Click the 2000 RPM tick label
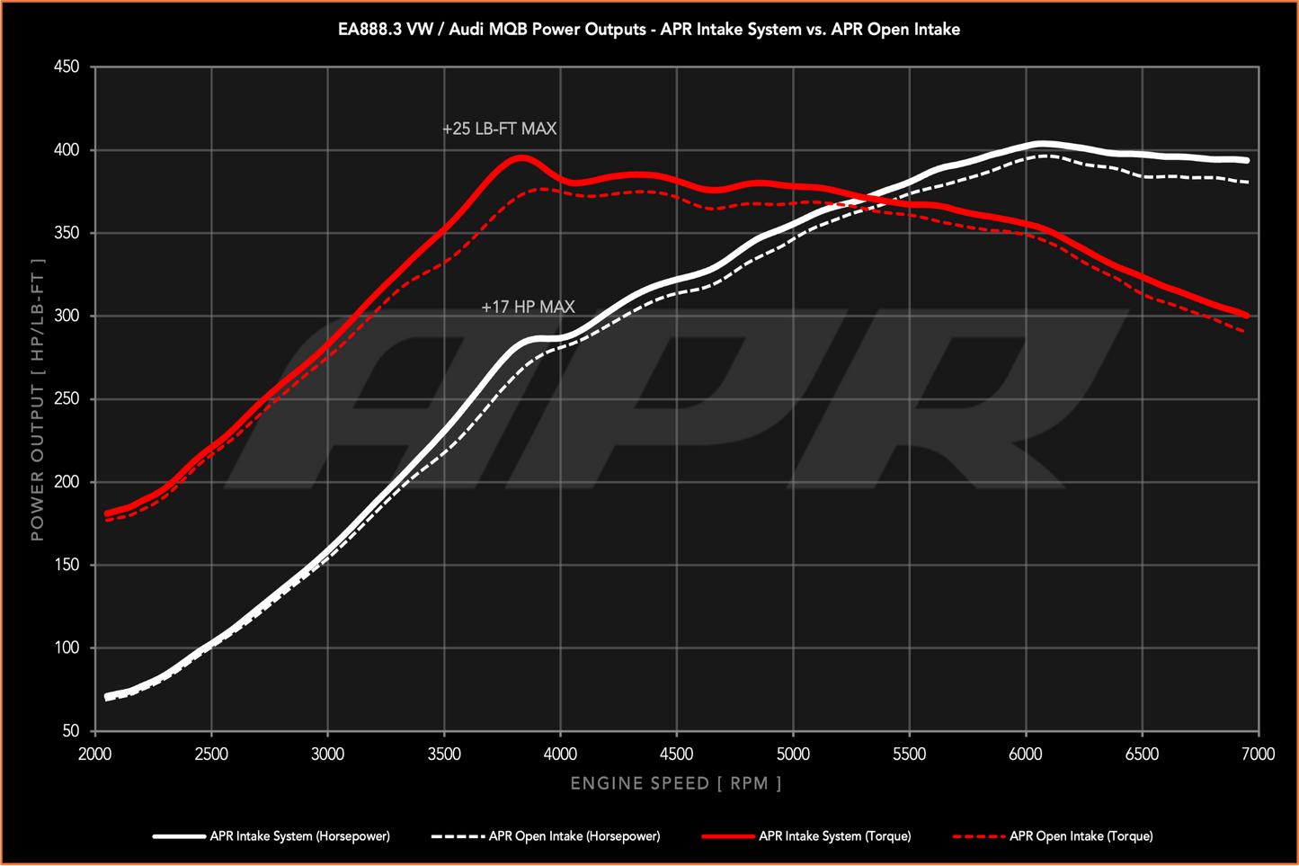 coord(95,754)
